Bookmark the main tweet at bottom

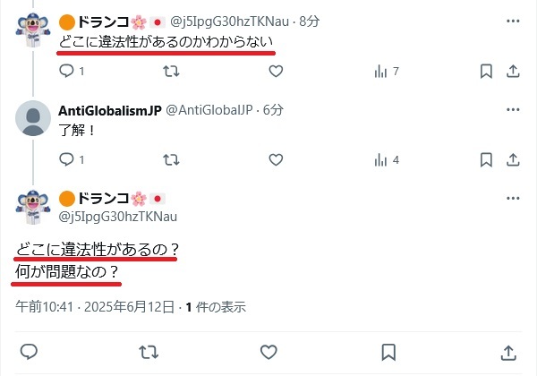(388, 352)
